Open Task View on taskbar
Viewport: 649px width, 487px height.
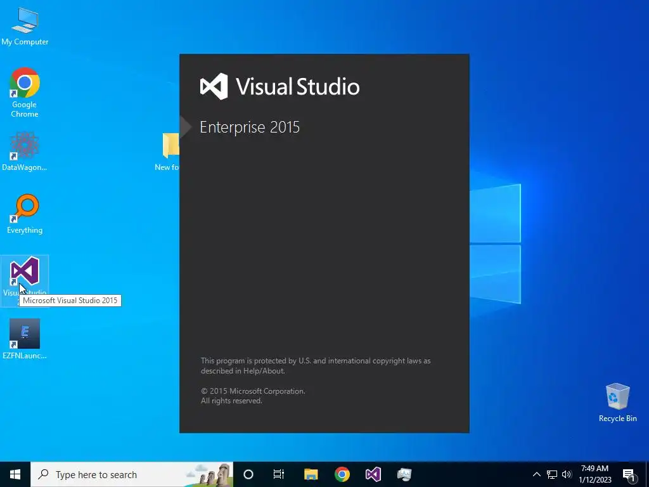click(x=279, y=474)
